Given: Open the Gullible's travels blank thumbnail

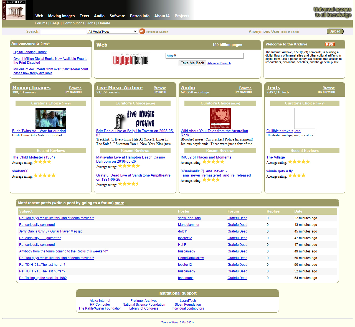Looking at the screenshot, I should click(305, 118).
